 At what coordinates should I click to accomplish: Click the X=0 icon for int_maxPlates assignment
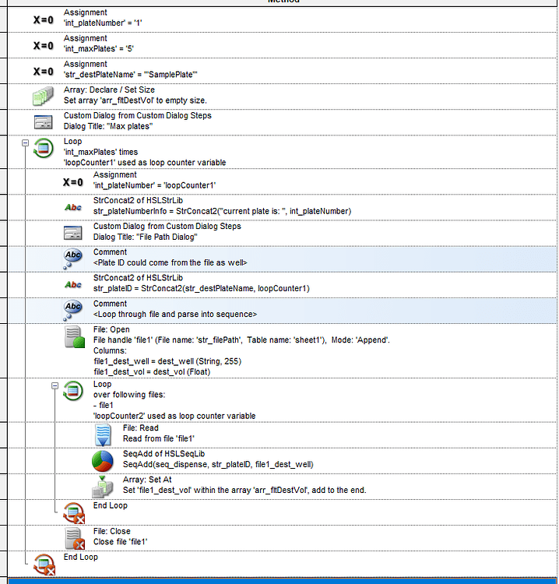click(43, 45)
